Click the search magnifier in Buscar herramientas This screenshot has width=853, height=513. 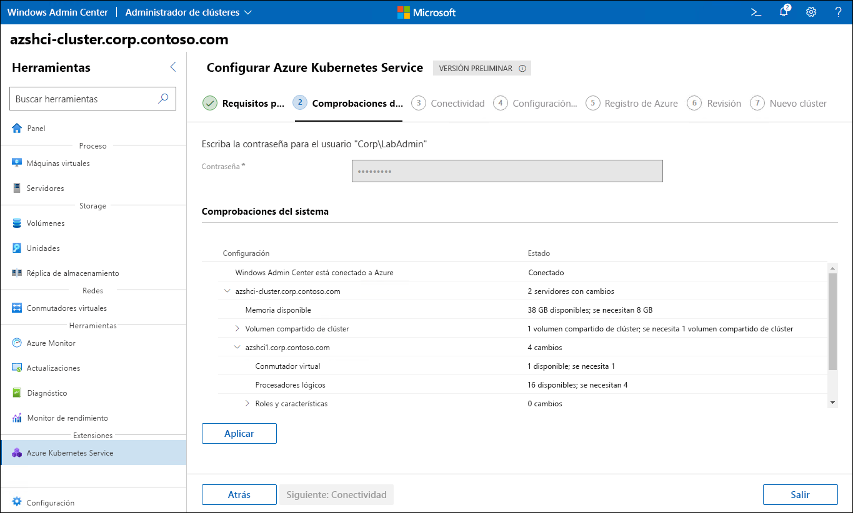[x=163, y=99]
